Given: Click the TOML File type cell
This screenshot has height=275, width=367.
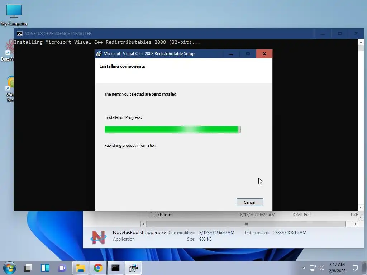Looking at the screenshot, I should coord(301,215).
